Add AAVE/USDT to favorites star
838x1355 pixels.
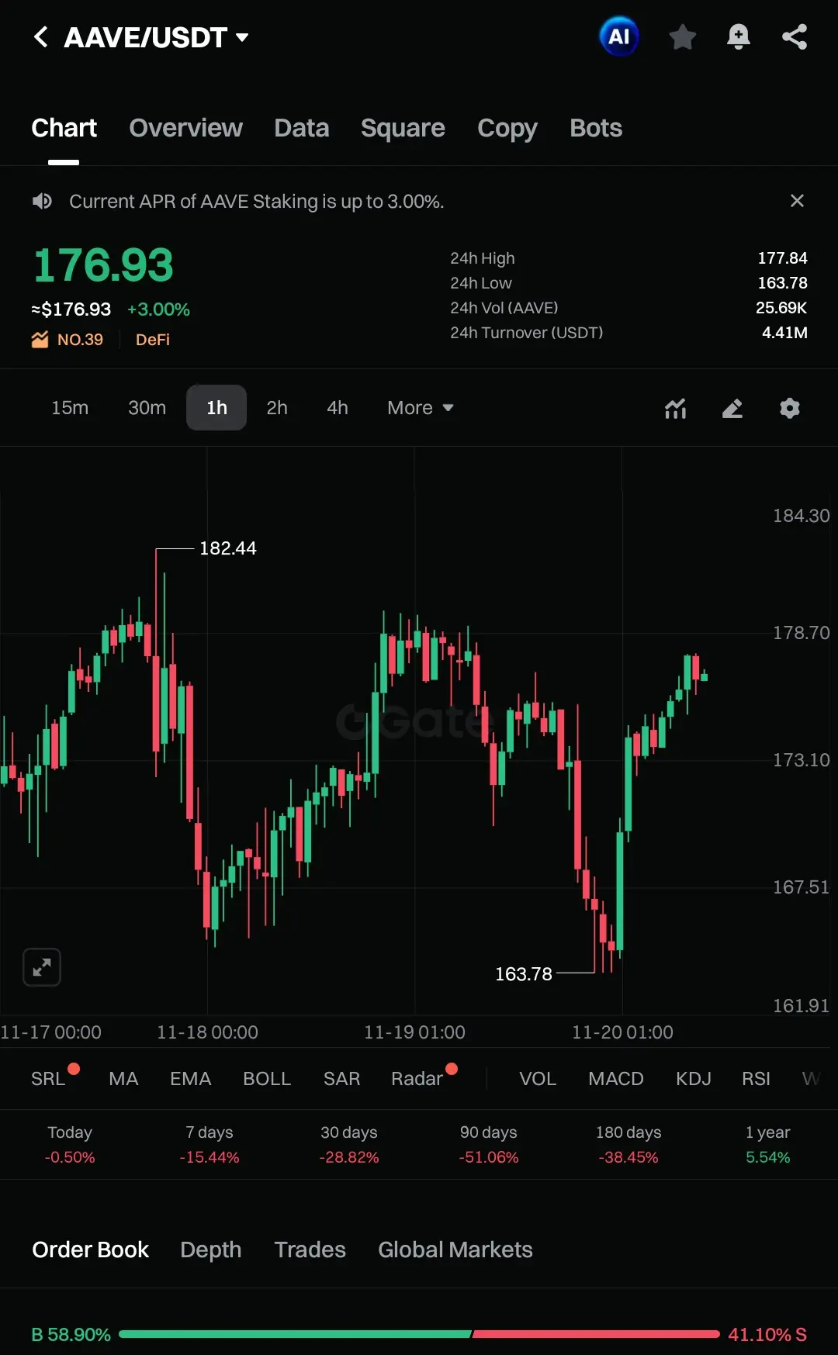click(x=682, y=36)
